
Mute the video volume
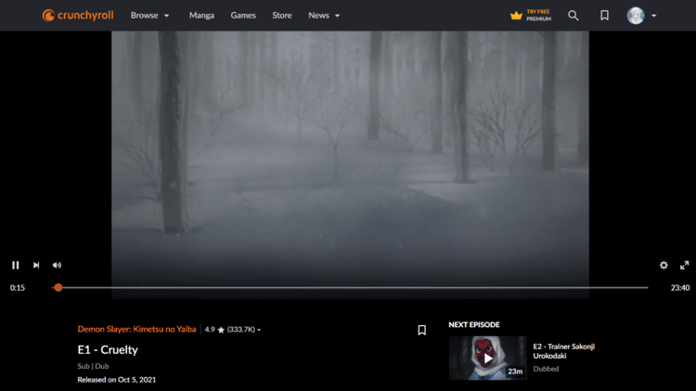[x=57, y=265]
